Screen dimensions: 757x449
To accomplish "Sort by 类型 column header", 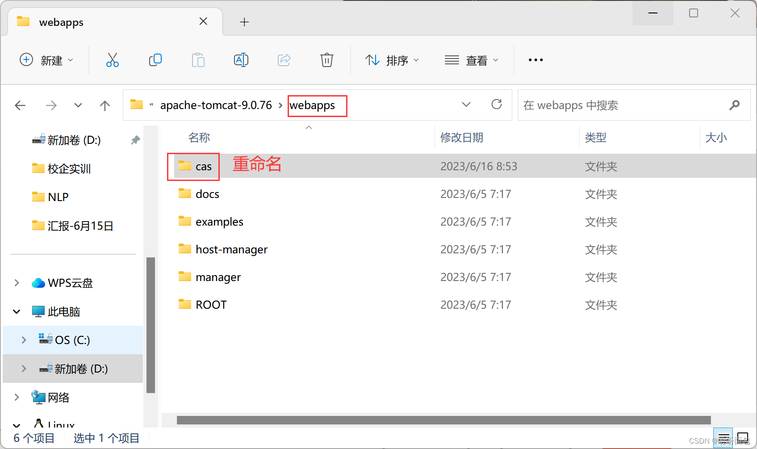I will tap(596, 138).
